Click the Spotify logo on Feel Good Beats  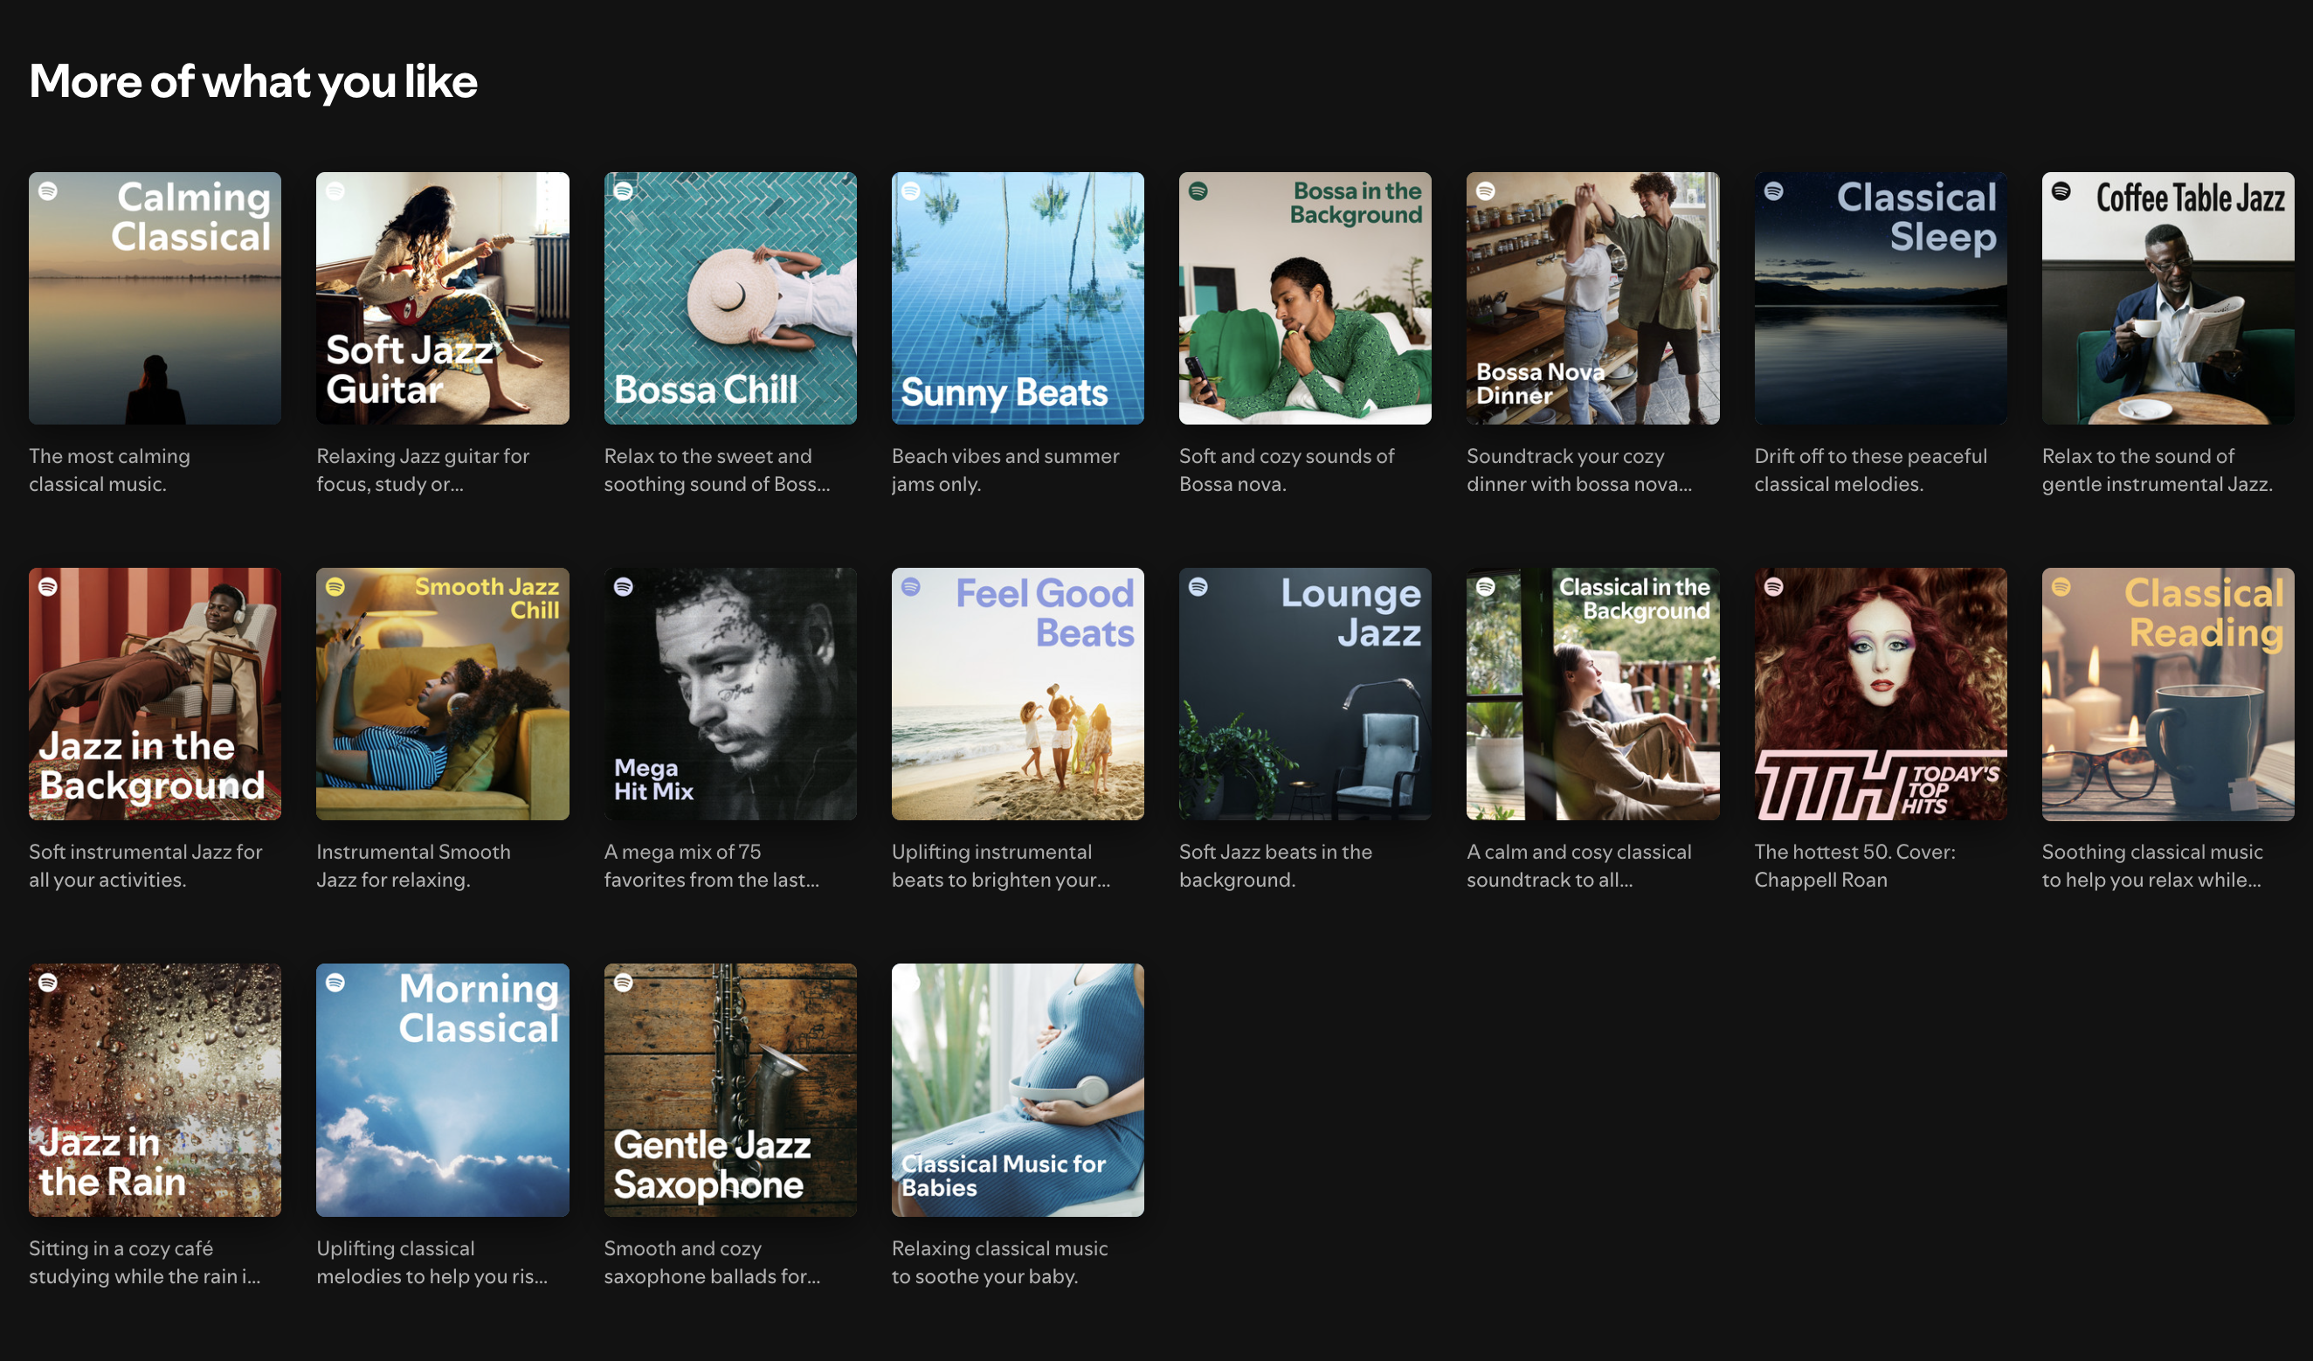(x=911, y=586)
